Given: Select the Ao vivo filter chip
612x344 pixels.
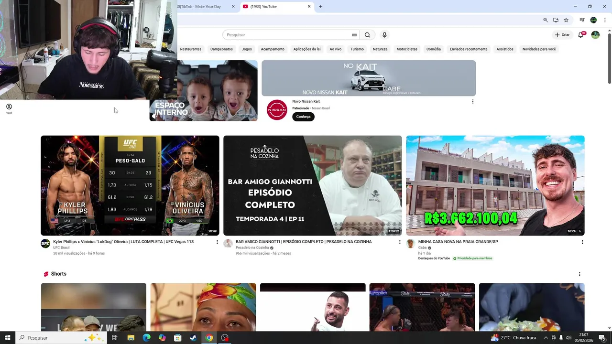Looking at the screenshot, I should 336,49.
